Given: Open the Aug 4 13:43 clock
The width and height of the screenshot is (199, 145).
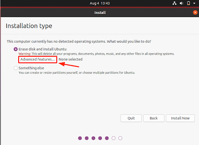Looking at the screenshot, I should tap(99, 3).
